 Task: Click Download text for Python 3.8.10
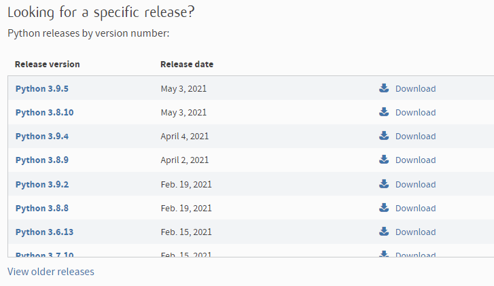[415, 112]
